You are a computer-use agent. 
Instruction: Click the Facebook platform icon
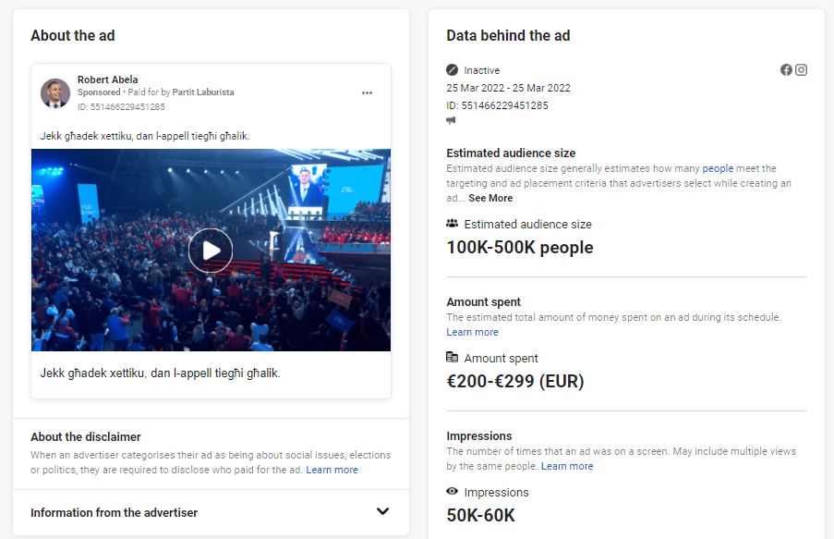[786, 70]
